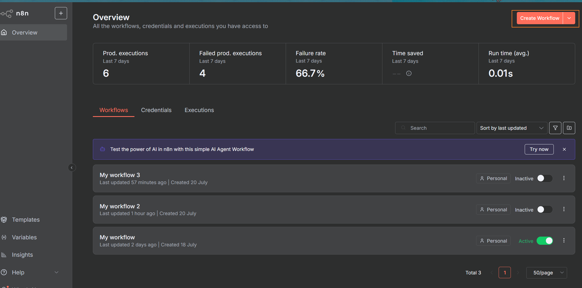Viewport: 582px width, 288px height.
Task: Enable the My workflow 2 switch
Action: (545, 209)
